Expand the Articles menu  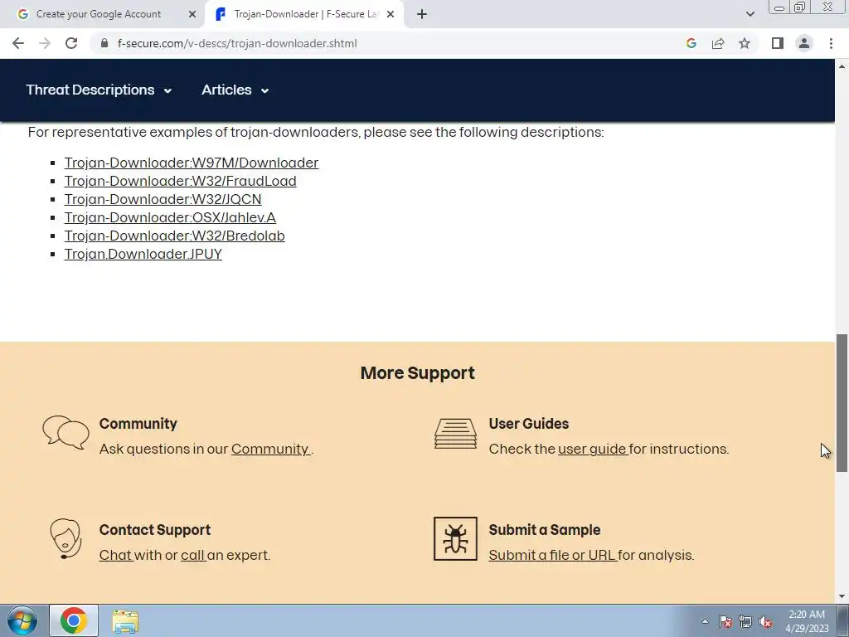235,90
